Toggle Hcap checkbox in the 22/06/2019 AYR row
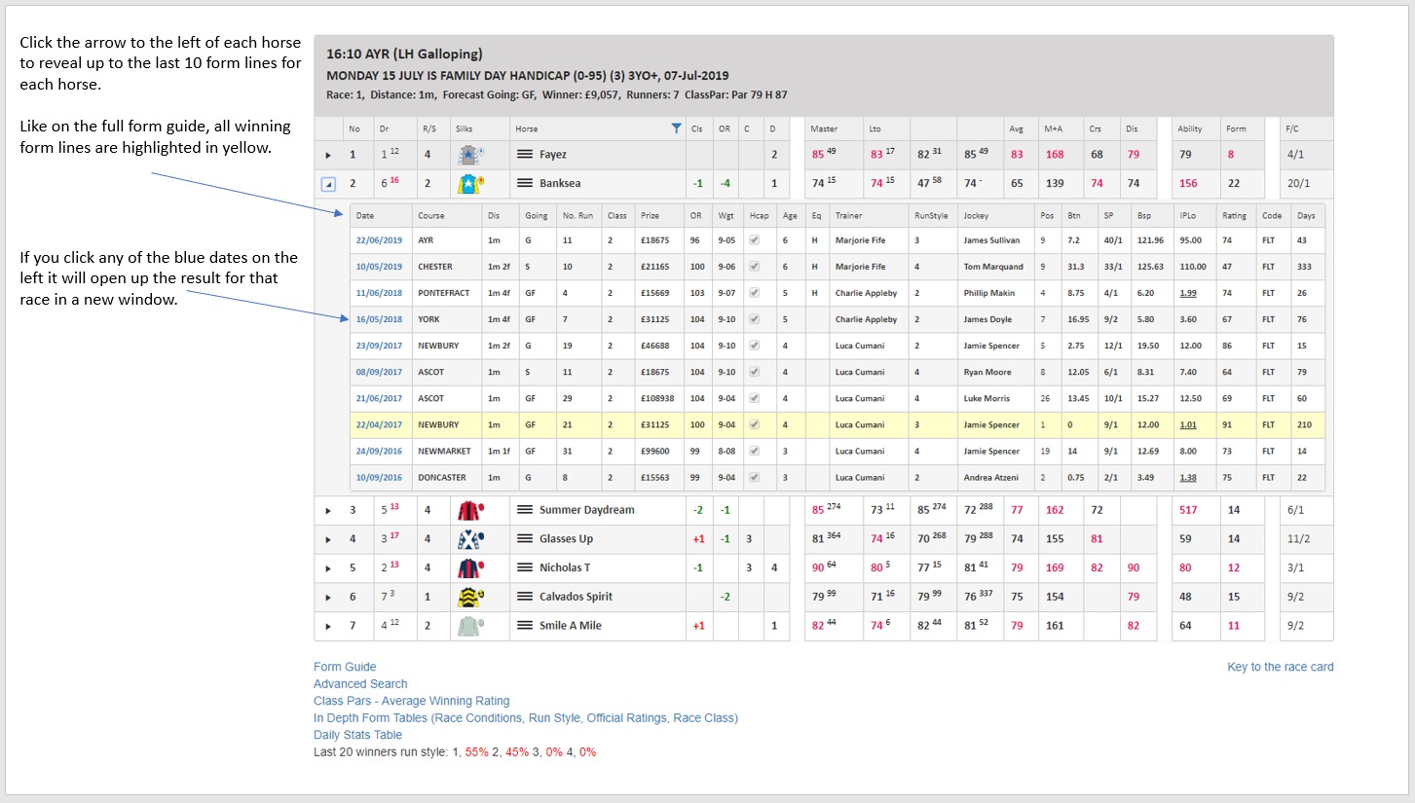Viewport: 1415px width, 803px height. (754, 240)
